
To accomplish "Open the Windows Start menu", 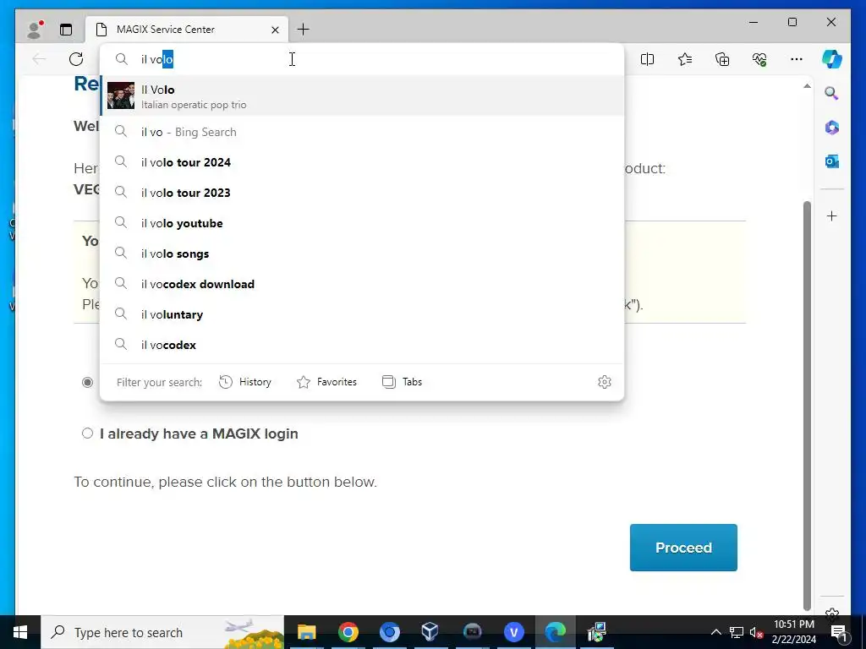I will coord(20,632).
